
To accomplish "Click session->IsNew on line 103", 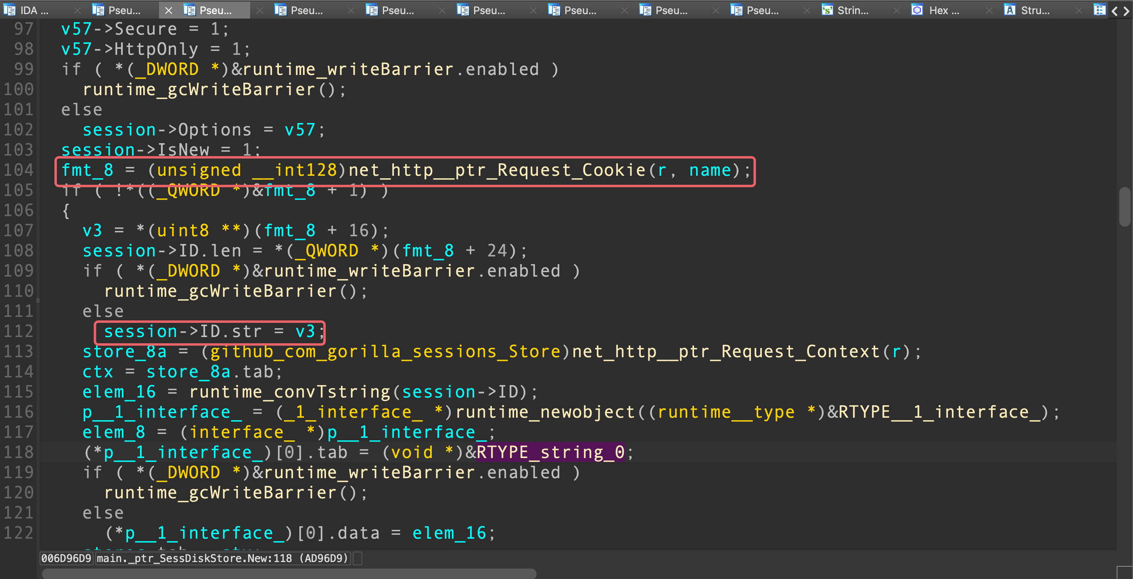I will pos(135,150).
